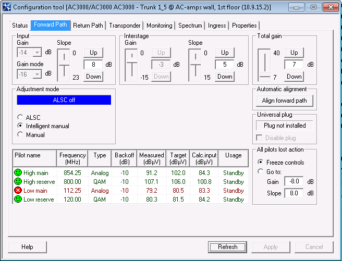342x261 pixels.
Task: Select the Manual adjustment mode
Action: pos(20,134)
